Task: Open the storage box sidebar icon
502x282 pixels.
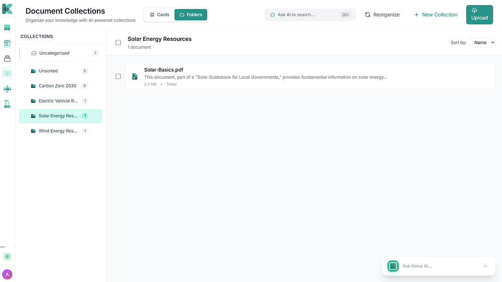Action: [x=7, y=58]
